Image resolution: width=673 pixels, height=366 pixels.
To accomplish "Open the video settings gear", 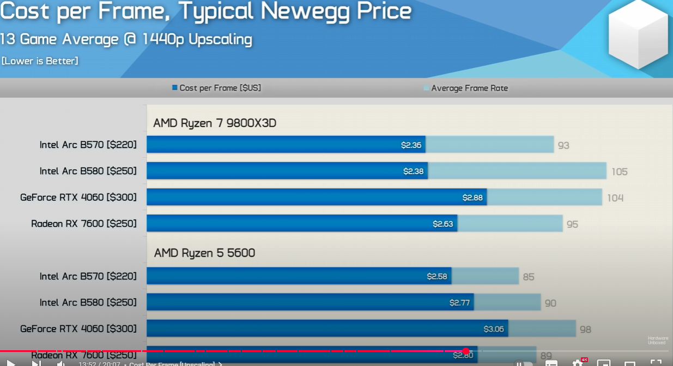I will tap(578, 363).
